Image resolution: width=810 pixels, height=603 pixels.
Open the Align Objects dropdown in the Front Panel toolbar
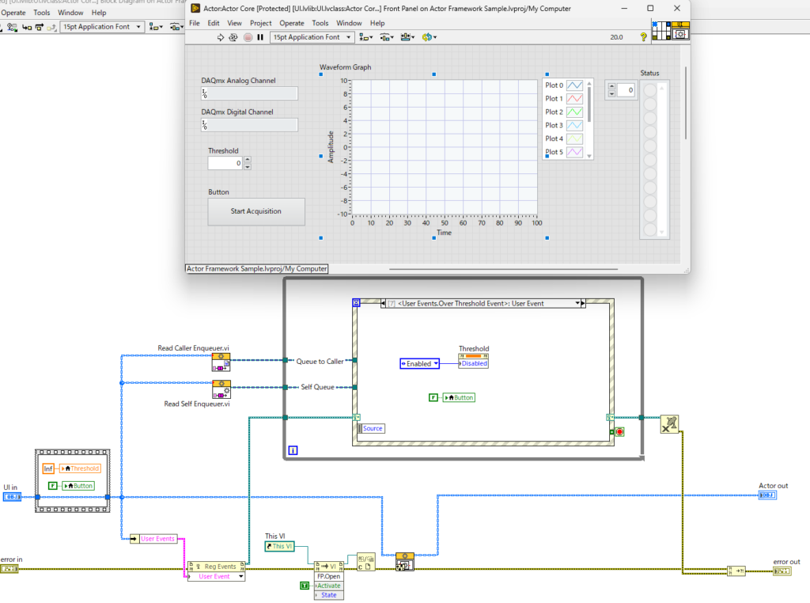coord(365,37)
